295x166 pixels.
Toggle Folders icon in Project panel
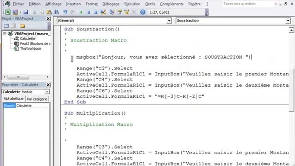23,26
